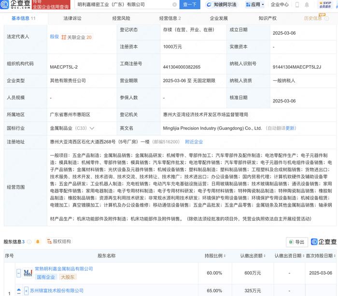Click the 65.00% shareholding value
Screen dimensions: 338x296
[x=214, y=291]
